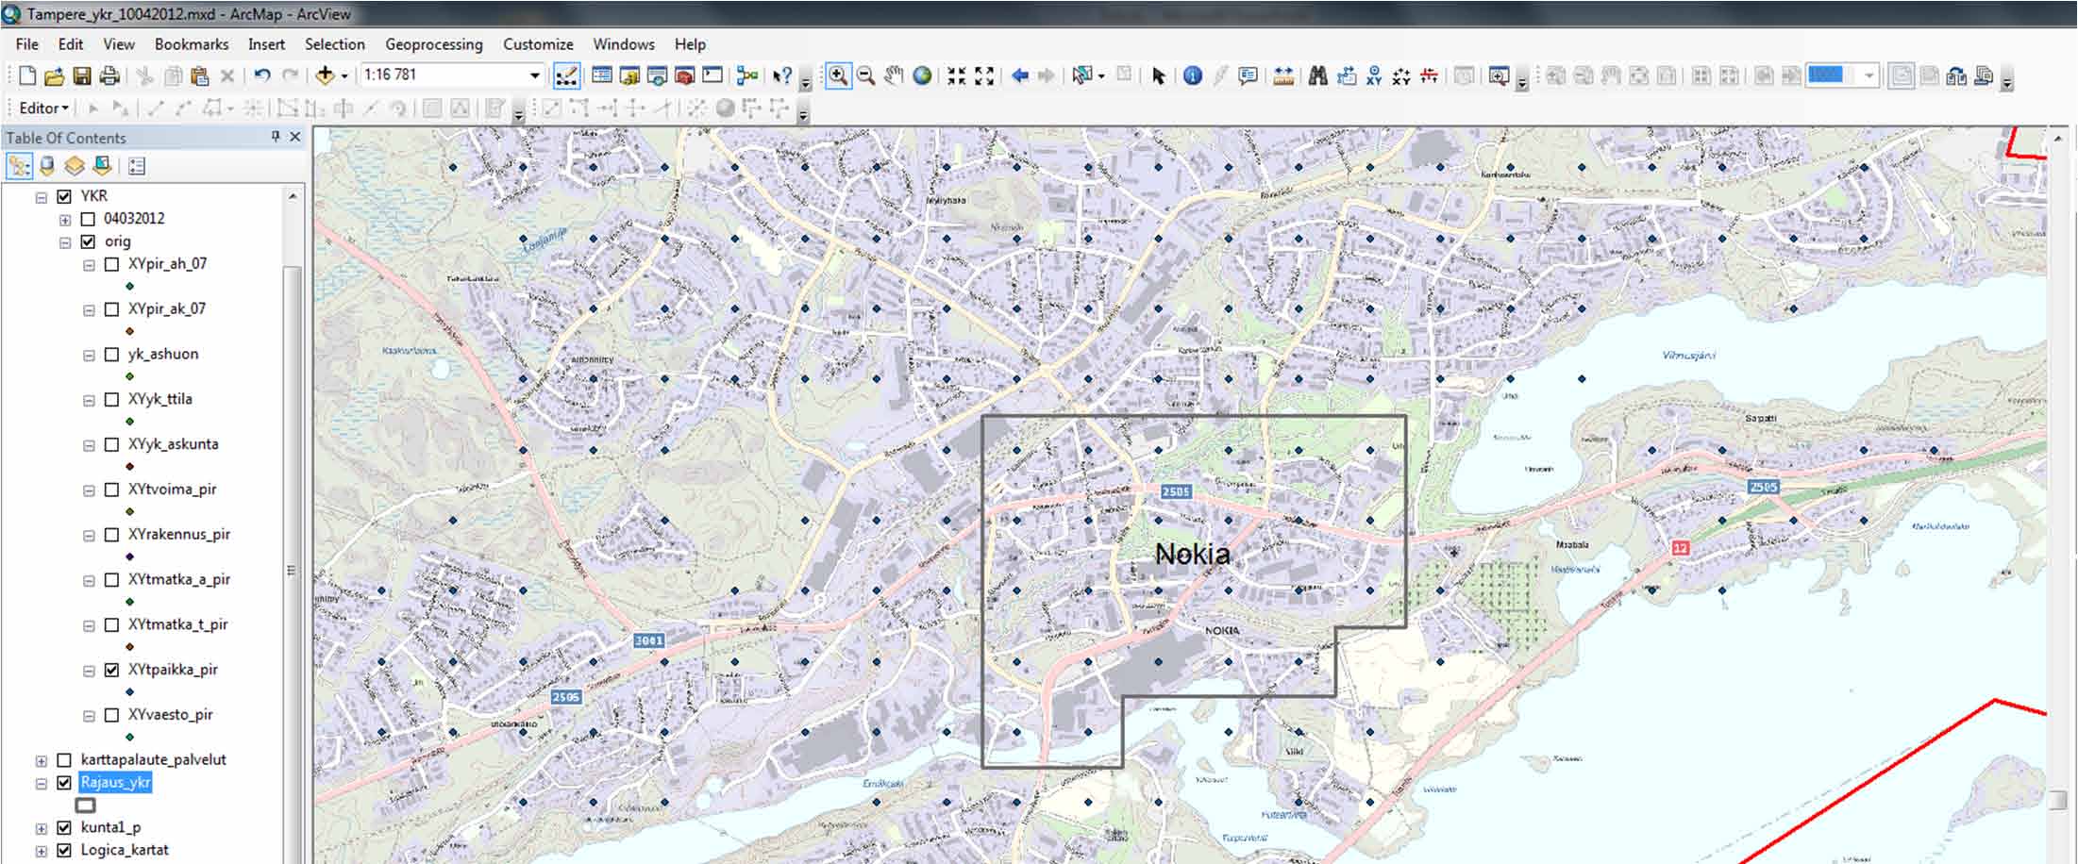Viewport: 2078px width, 864px height.
Task: Open the Add Data dropdown arrow
Action: 344,76
